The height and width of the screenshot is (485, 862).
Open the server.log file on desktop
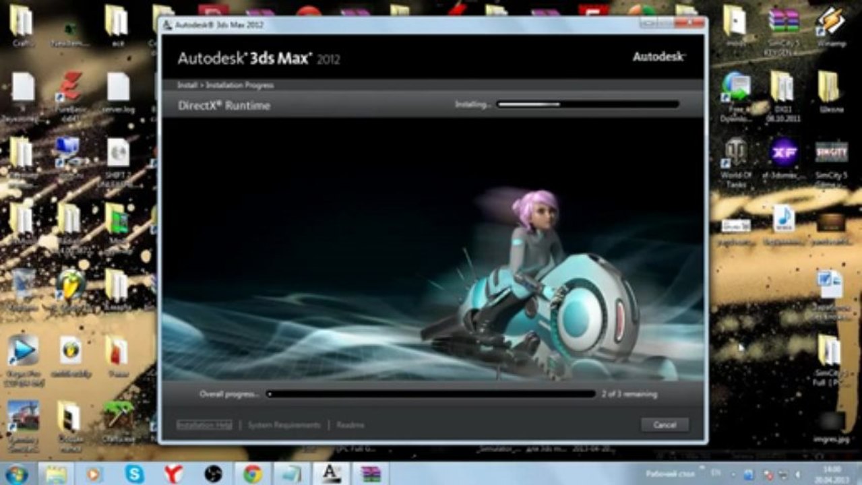click(x=118, y=93)
